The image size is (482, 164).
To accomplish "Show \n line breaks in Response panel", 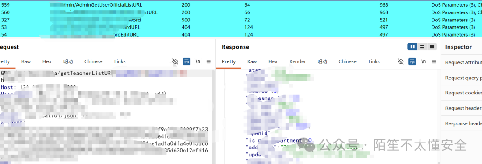I will pos(423,61).
